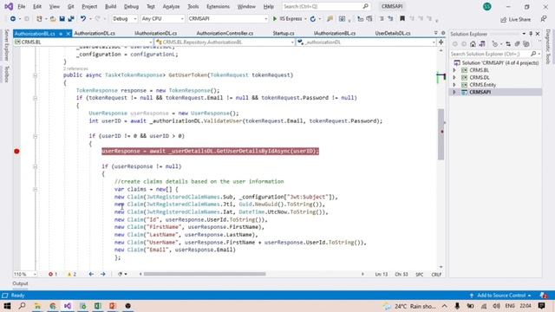Expand the CRMS.DL project node

[454, 77]
